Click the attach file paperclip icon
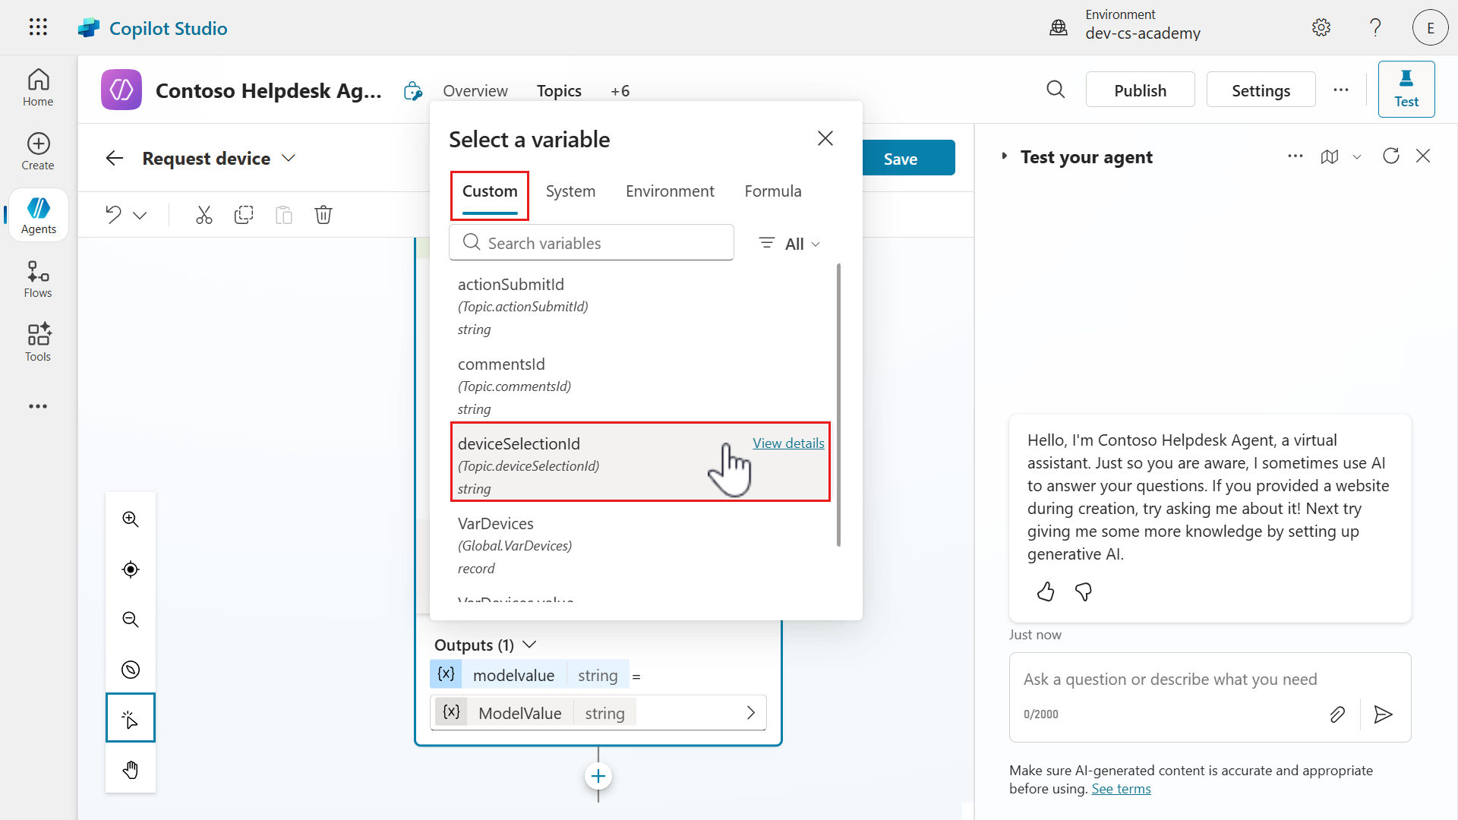 (x=1337, y=714)
